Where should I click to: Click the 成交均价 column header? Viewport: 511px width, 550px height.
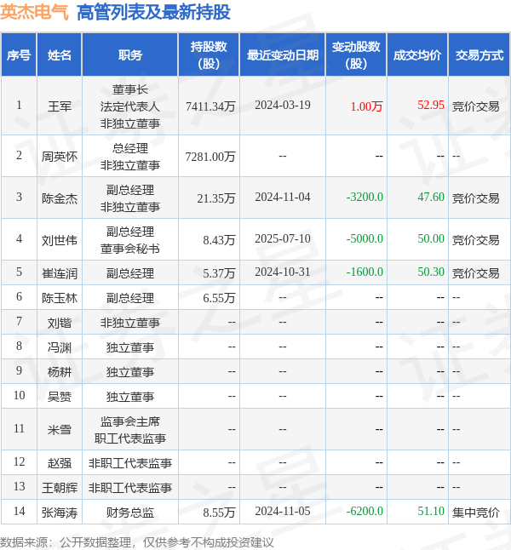point(417,55)
